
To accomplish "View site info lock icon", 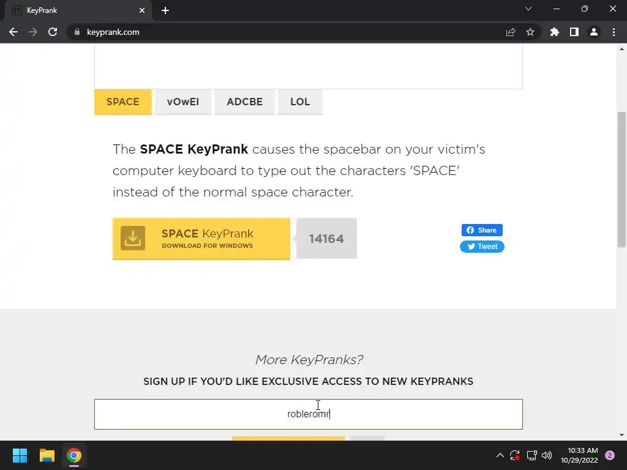I will pos(77,32).
